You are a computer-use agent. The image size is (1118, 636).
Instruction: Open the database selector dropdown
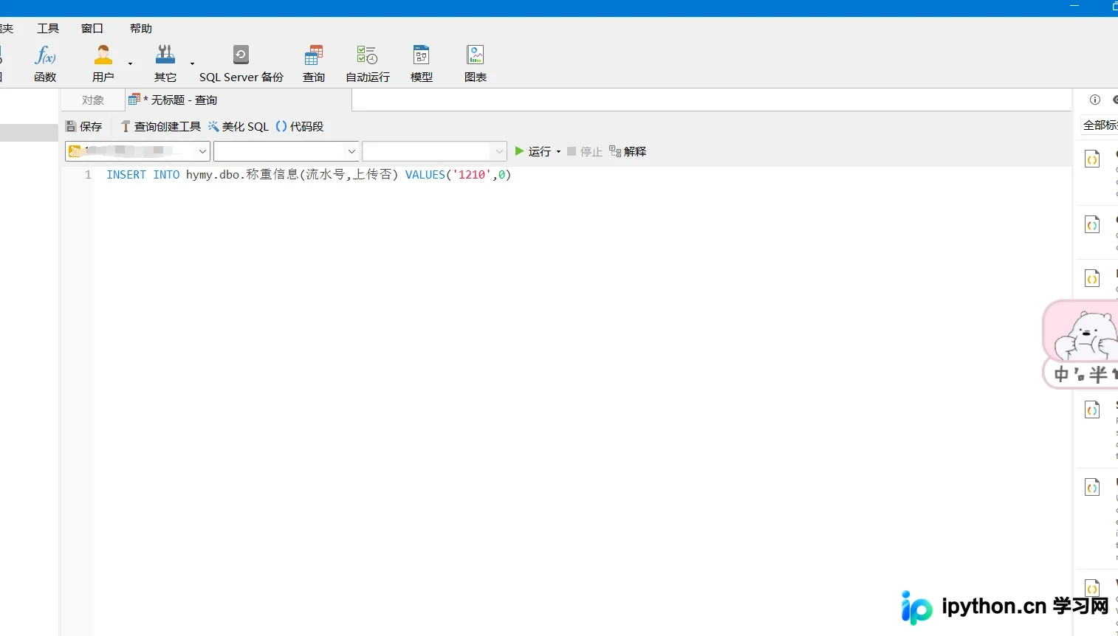[287, 151]
